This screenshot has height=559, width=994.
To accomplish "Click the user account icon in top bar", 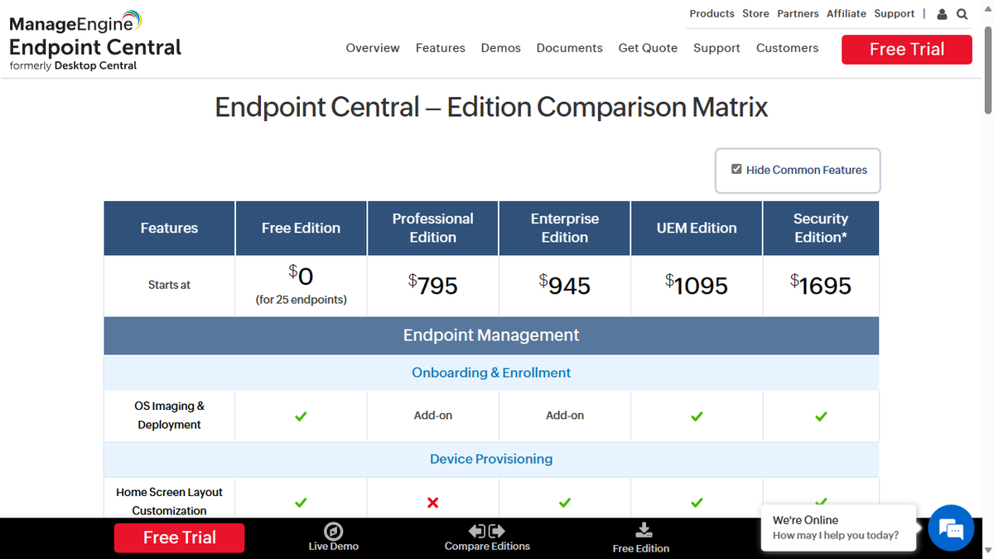I will (x=941, y=13).
